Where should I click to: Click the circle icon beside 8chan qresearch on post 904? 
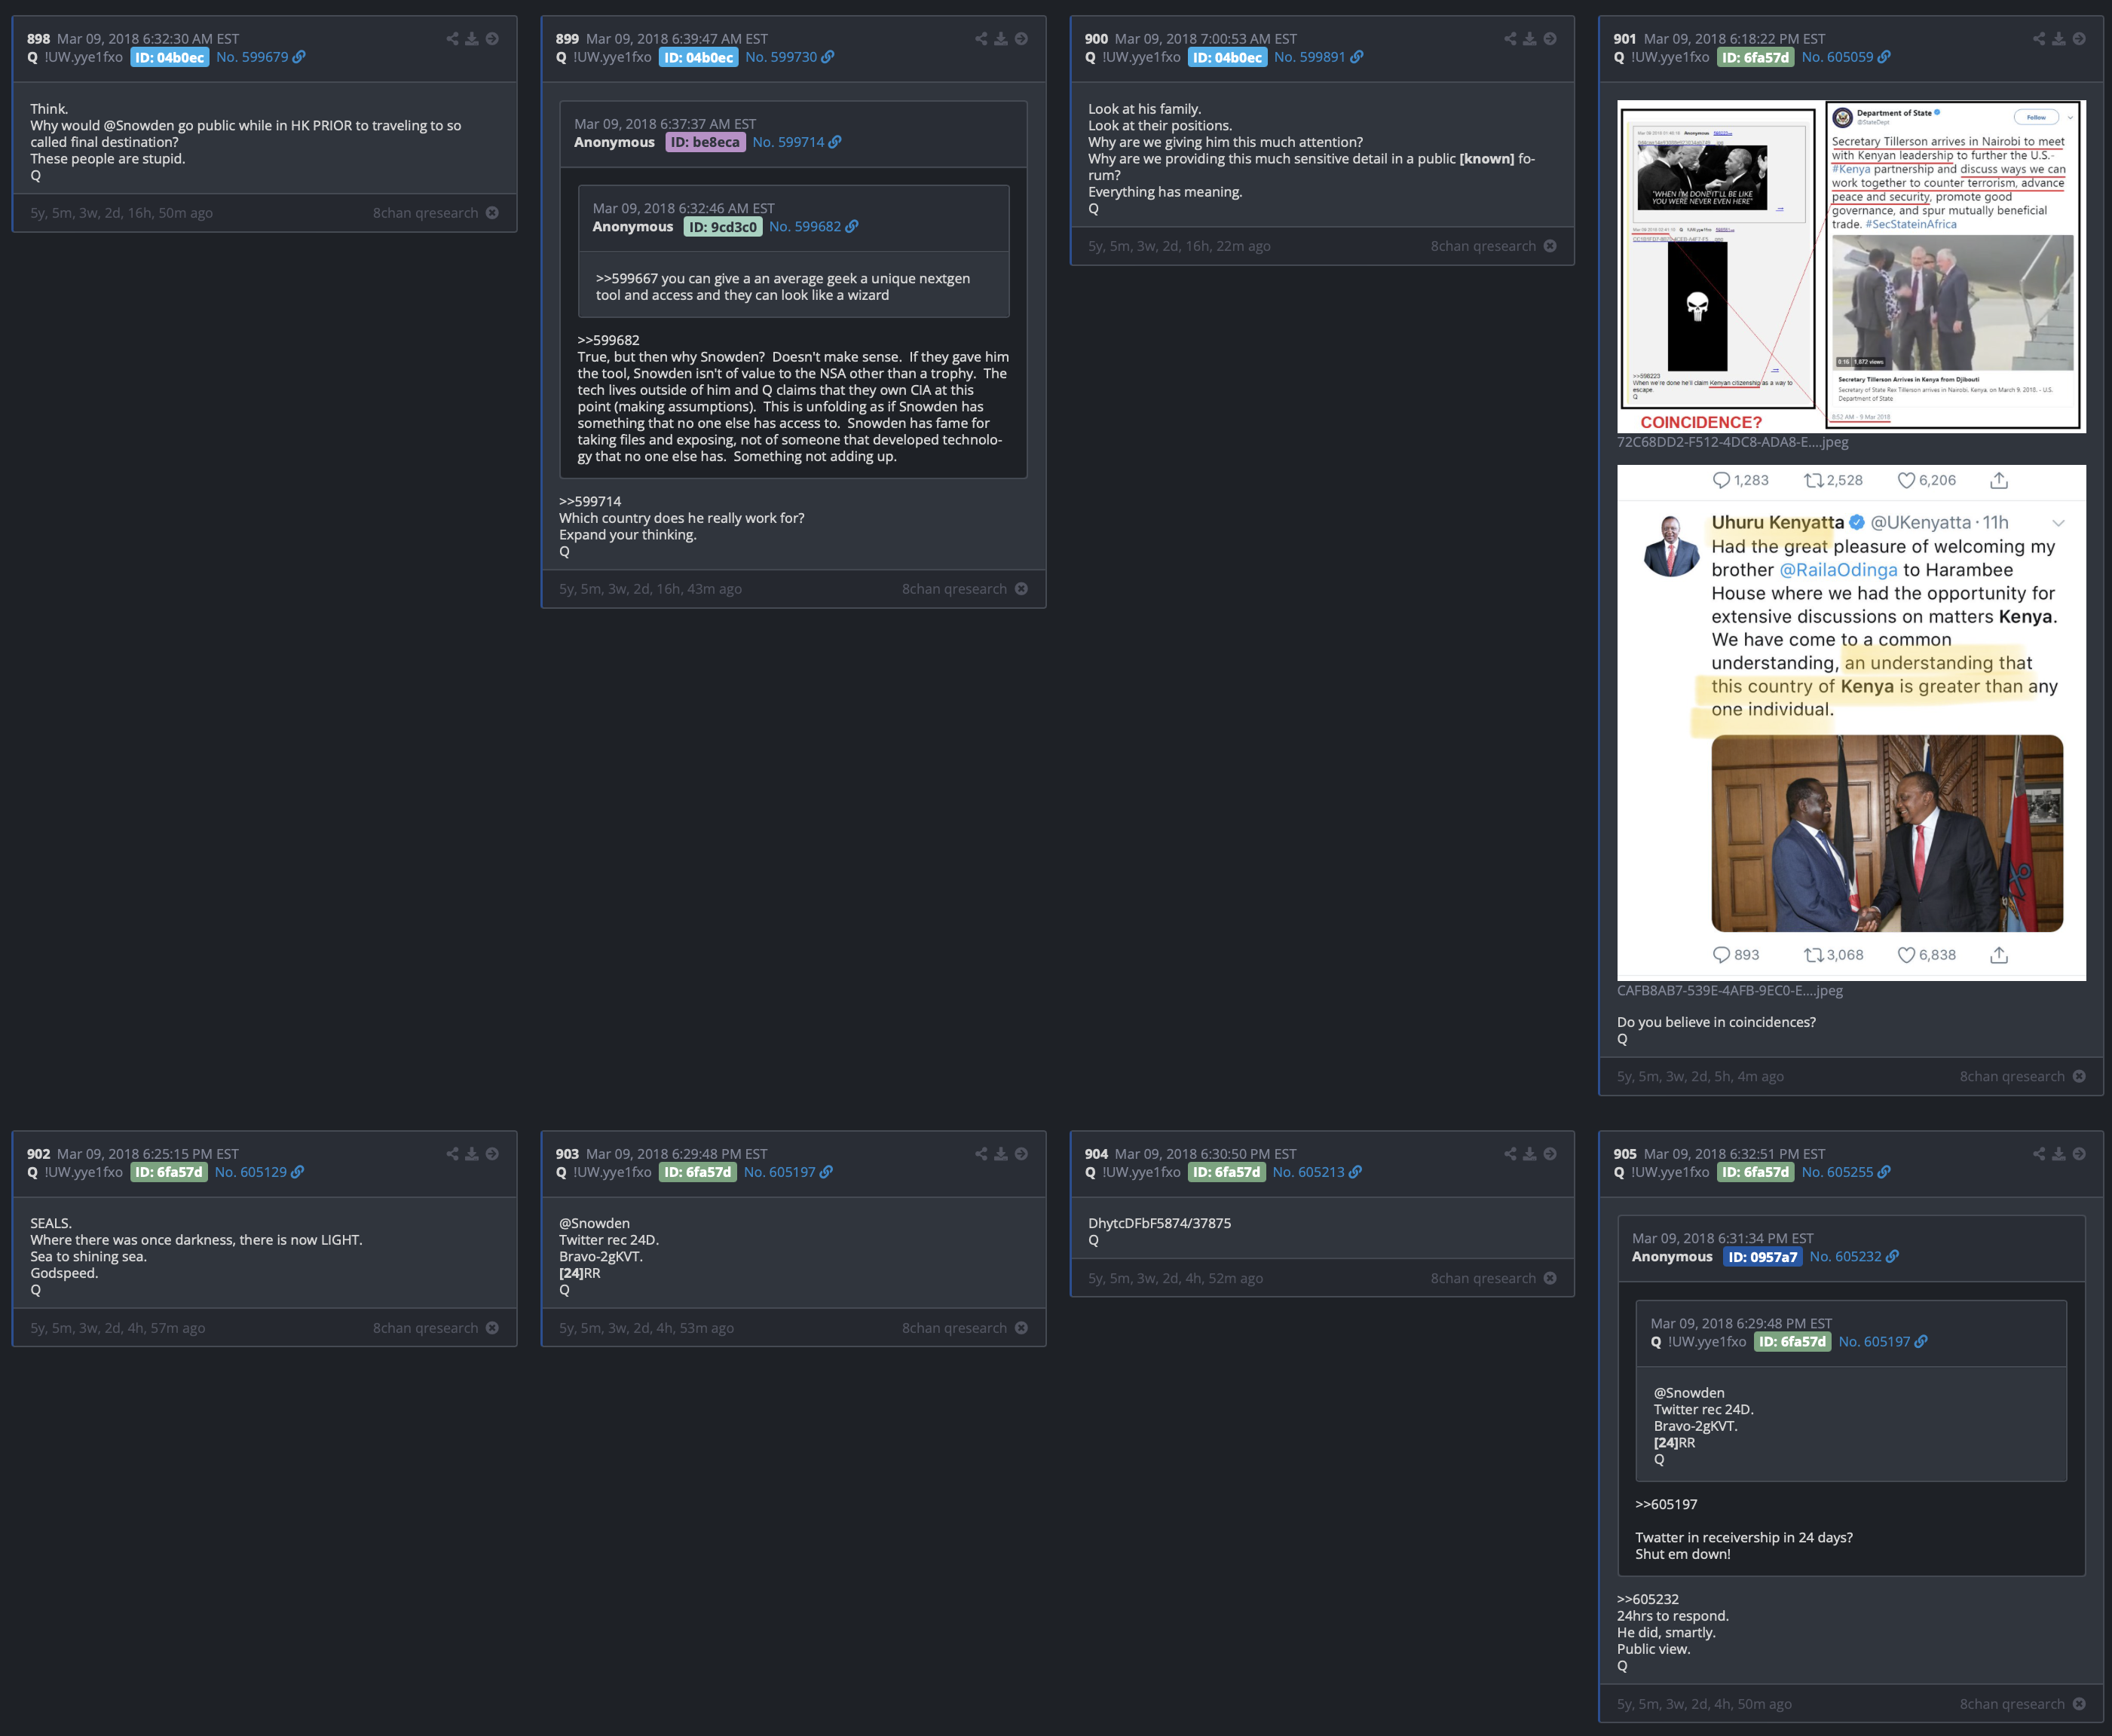pyautogui.click(x=1550, y=1278)
